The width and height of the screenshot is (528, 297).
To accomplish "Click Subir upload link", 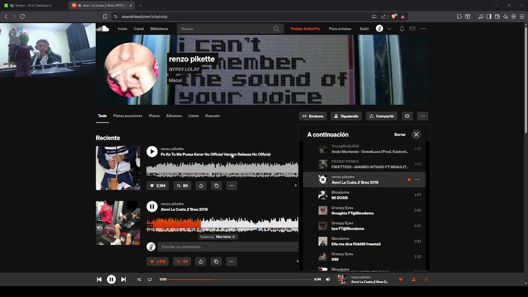I will 364,28.
